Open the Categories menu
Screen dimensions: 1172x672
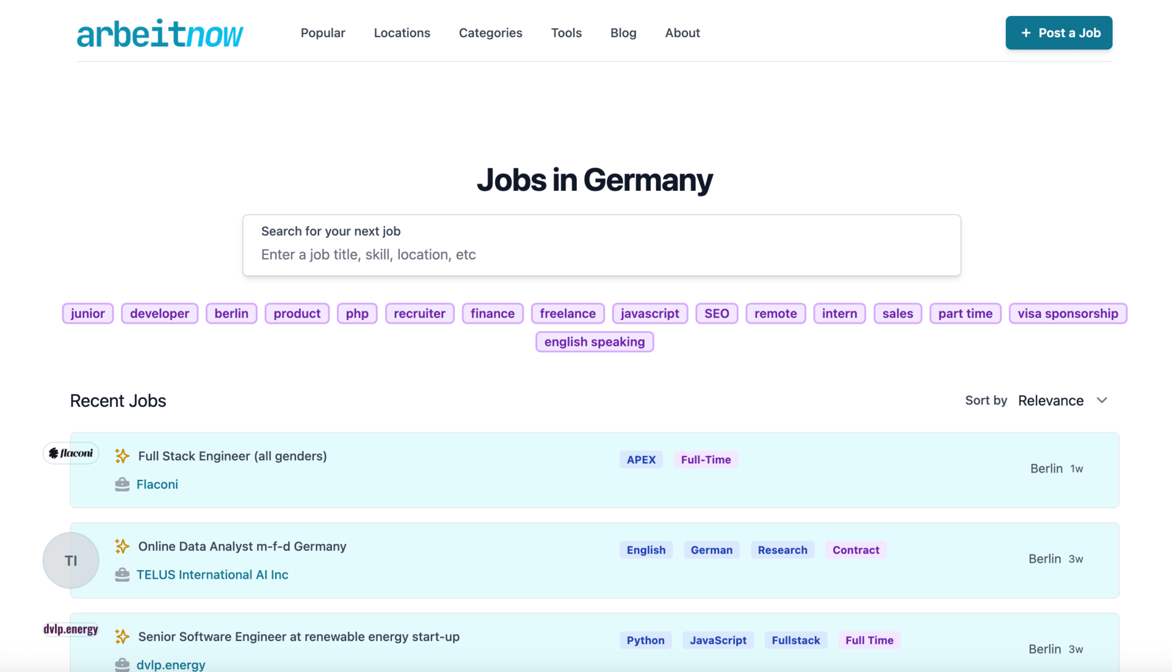(x=490, y=33)
